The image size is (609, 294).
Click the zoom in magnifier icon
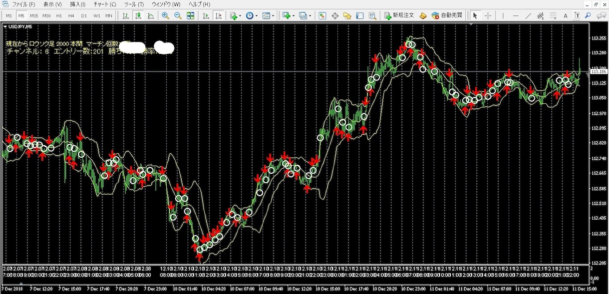coord(165,15)
